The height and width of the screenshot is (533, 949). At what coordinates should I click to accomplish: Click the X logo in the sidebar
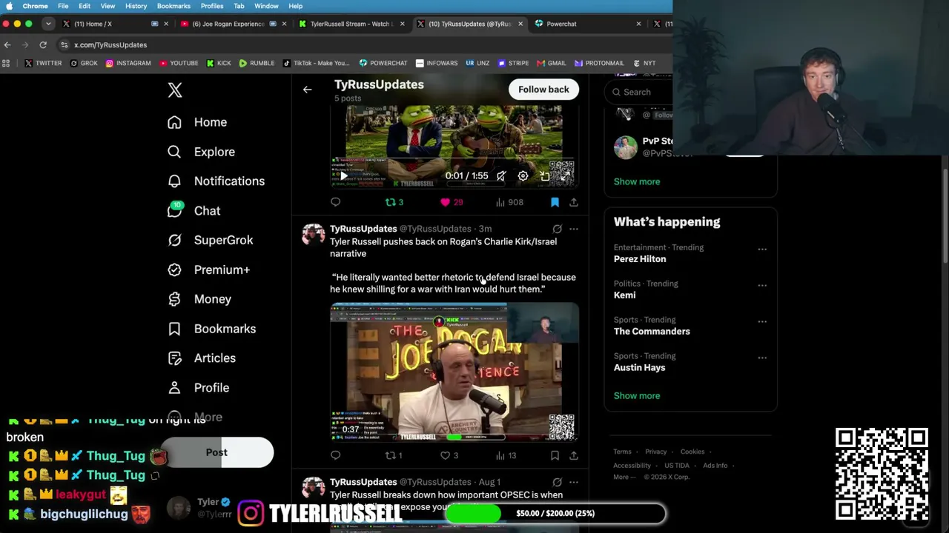tap(175, 90)
